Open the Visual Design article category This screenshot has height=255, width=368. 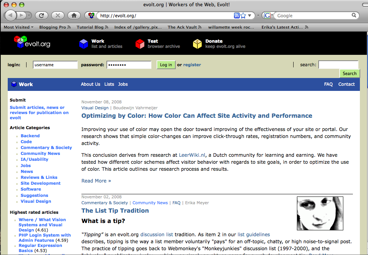pyautogui.click(x=36, y=201)
